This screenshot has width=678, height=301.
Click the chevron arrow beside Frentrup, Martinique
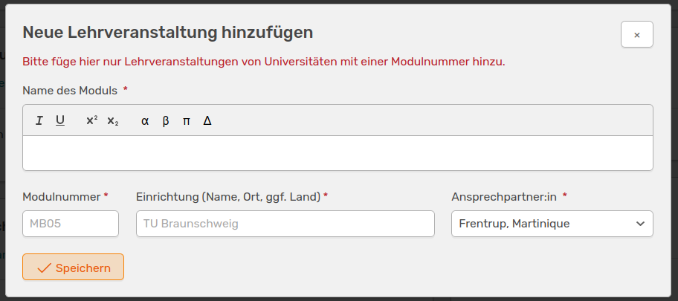pos(640,224)
